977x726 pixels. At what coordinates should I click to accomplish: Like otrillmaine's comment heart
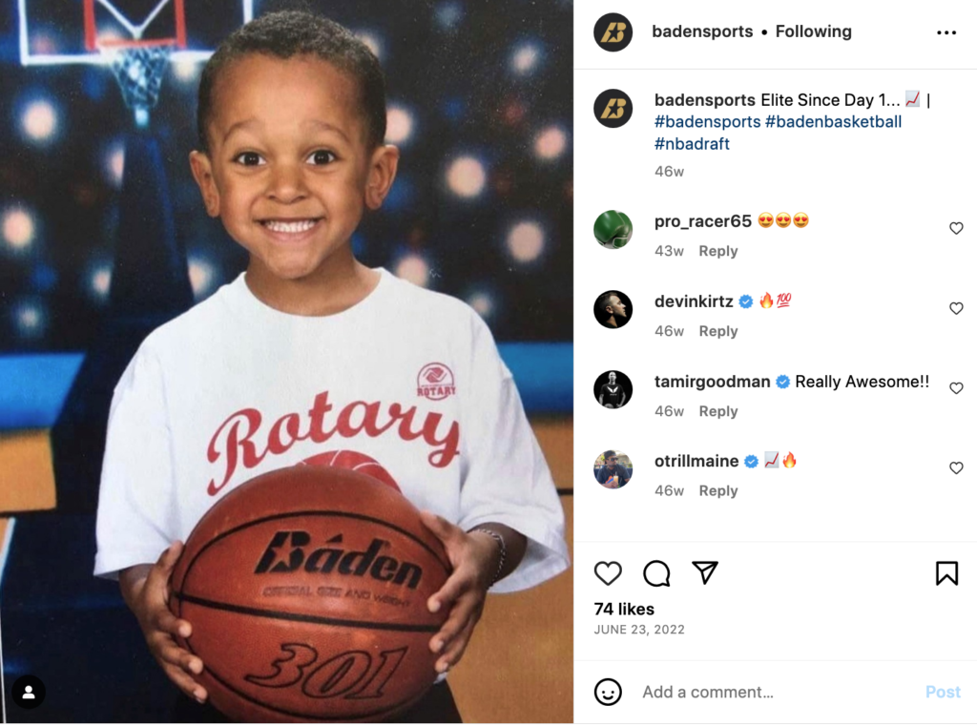(x=956, y=468)
